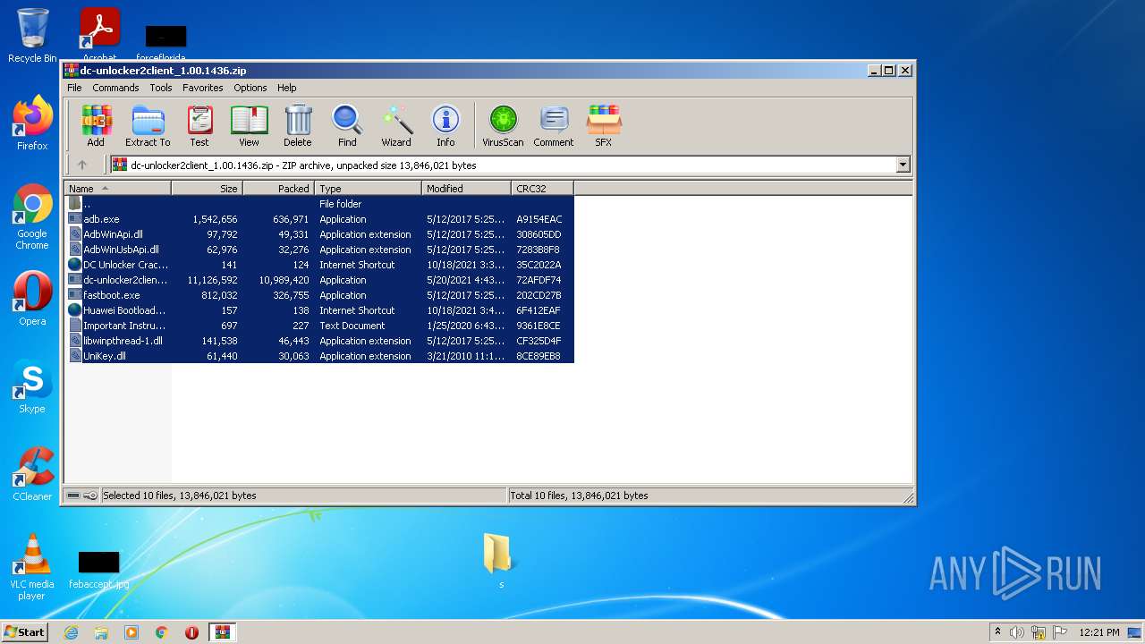Image resolution: width=1145 pixels, height=644 pixels.
Task: Click the drive icon in status bar
Action: click(73, 496)
